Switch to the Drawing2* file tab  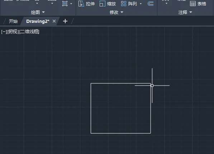click(38, 21)
